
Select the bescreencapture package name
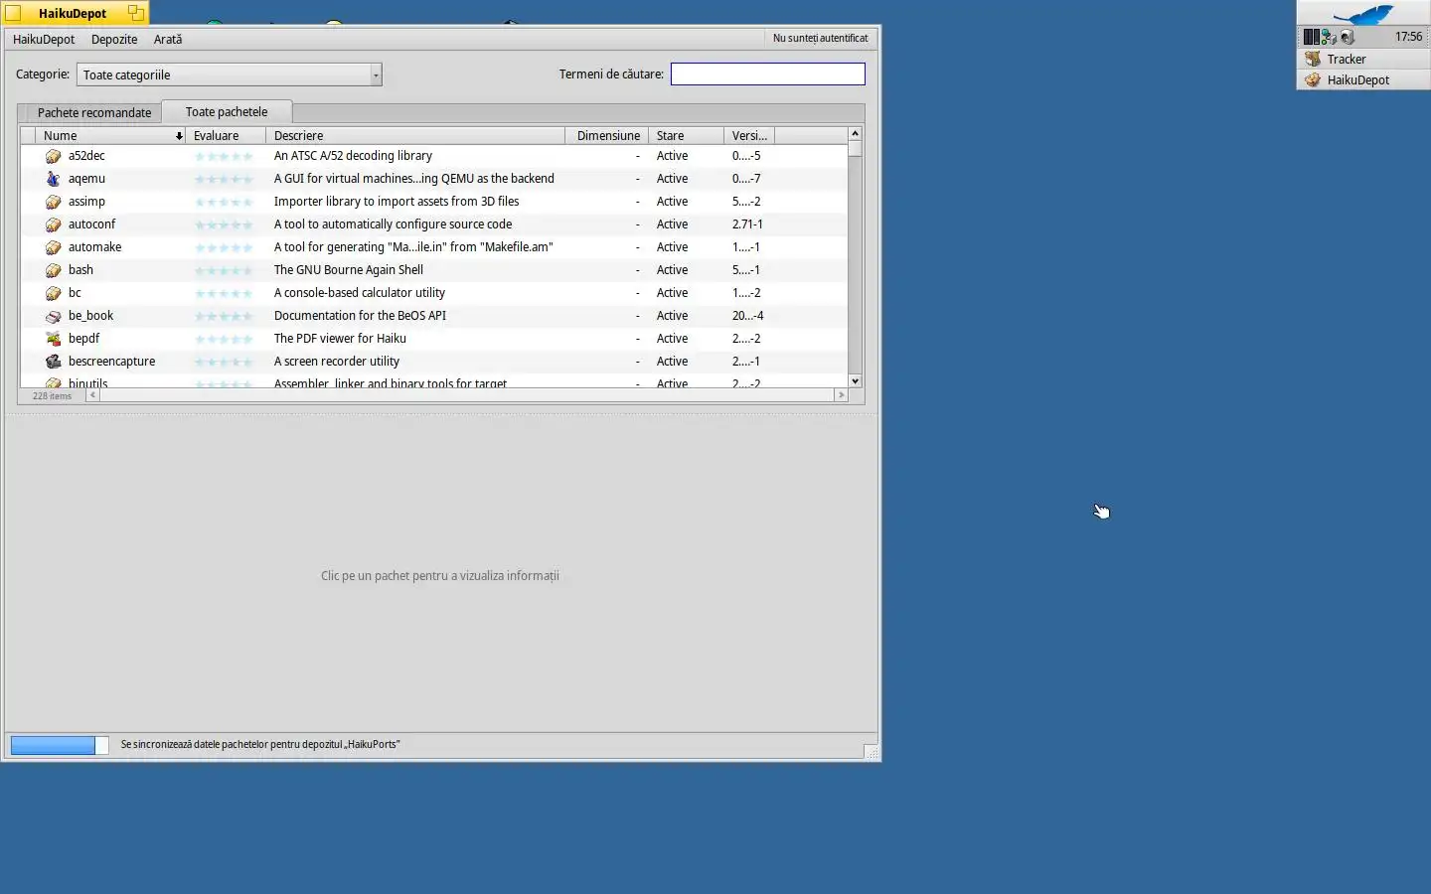point(111,362)
